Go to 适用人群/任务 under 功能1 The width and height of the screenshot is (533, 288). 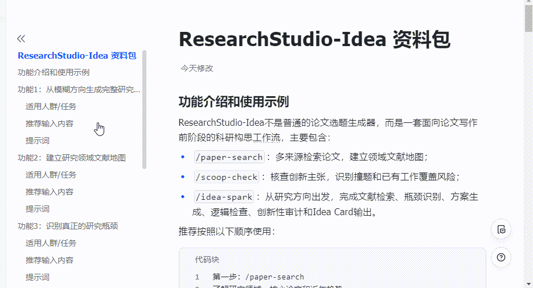[x=51, y=106]
